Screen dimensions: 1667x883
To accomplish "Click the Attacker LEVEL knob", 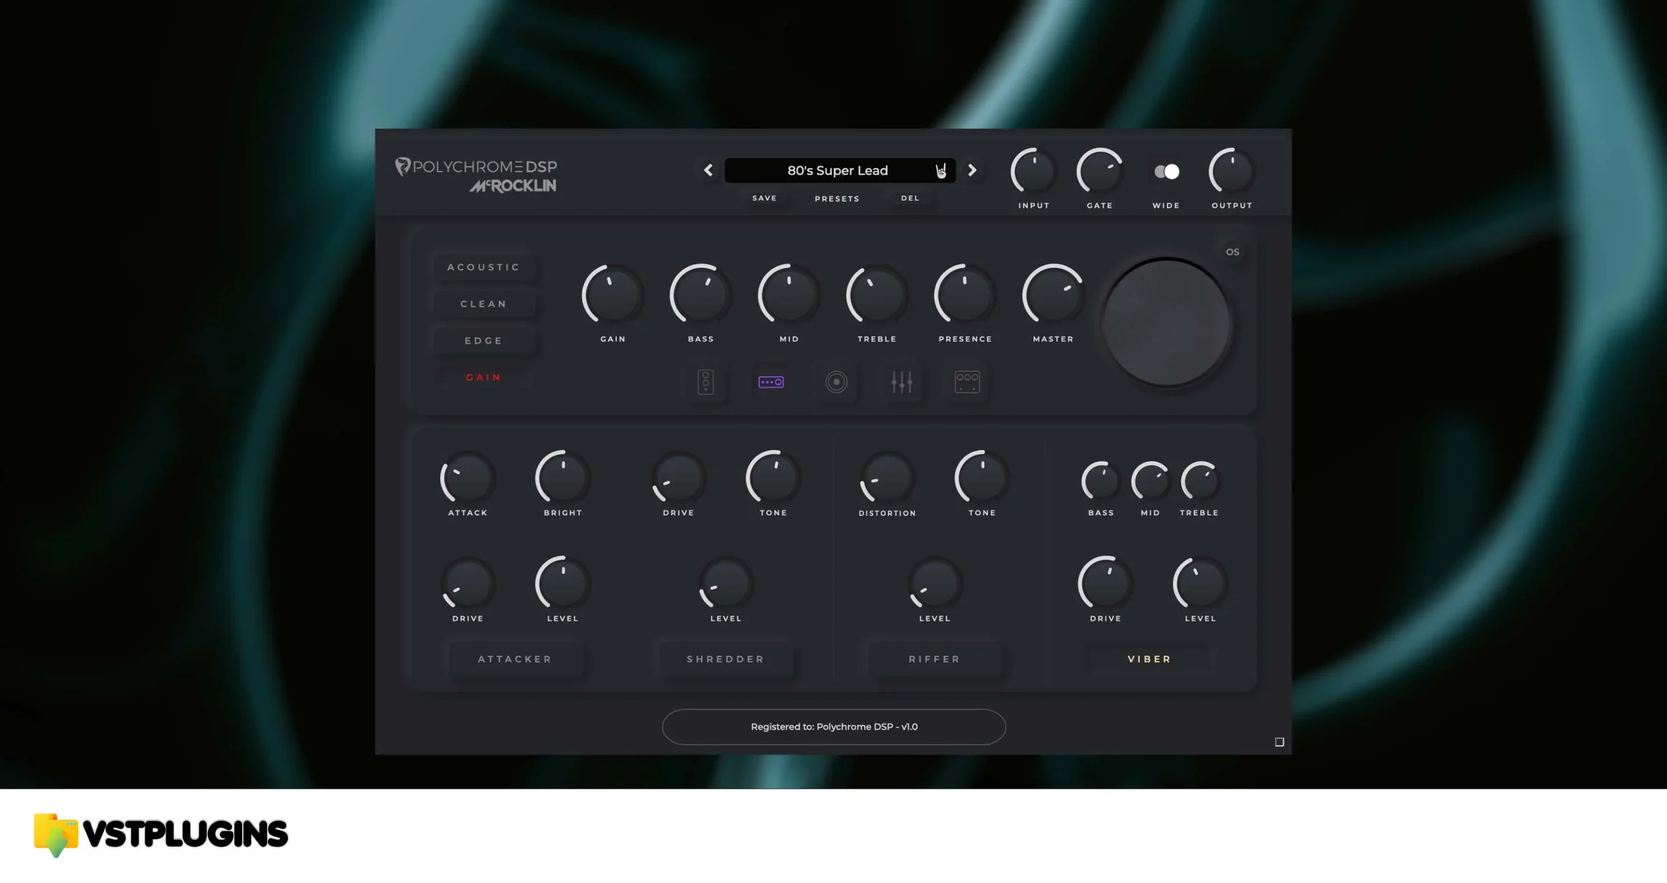I will pyautogui.click(x=563, y=584).
